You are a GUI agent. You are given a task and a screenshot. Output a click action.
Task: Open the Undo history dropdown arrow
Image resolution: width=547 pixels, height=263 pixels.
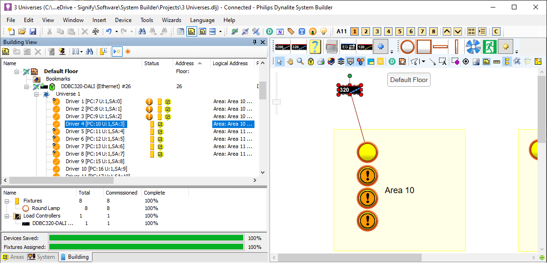click(116, 31)
